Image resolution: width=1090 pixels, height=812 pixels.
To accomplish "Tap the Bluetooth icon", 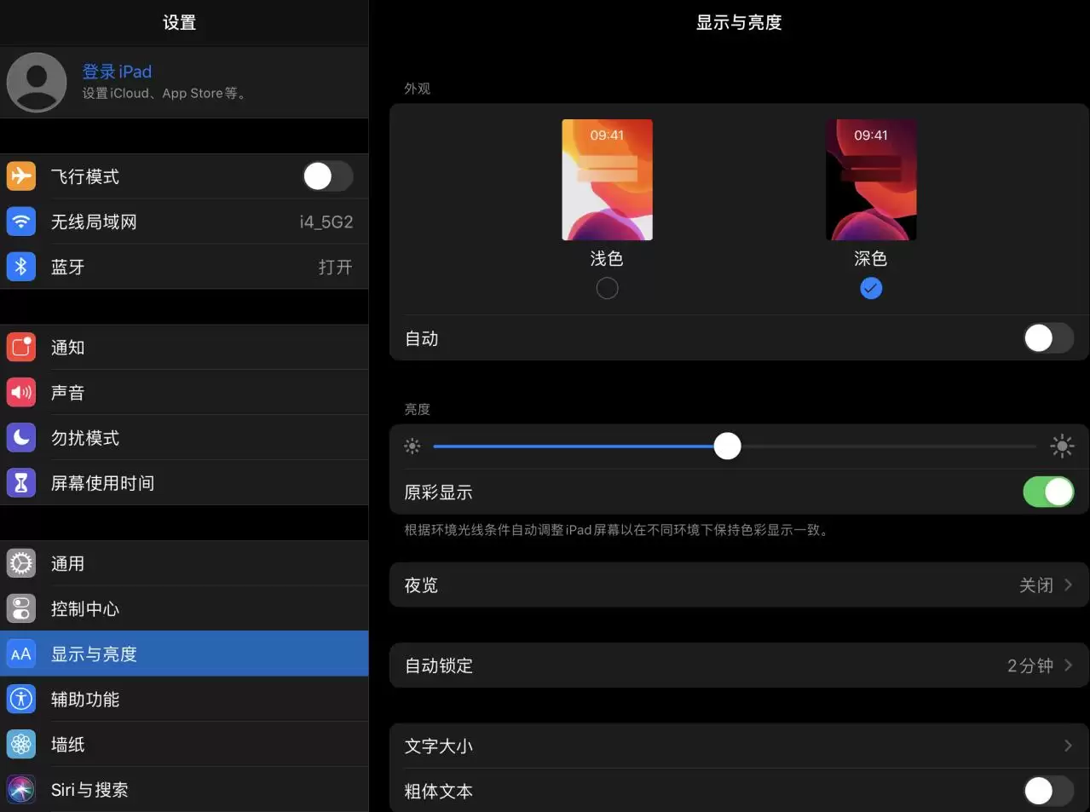I will pyautogui.click(x=21, y=267).
